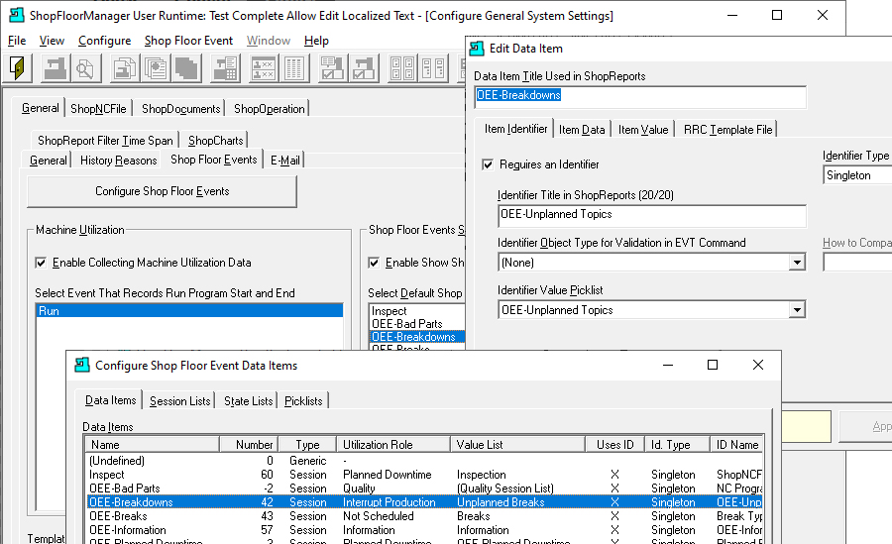The height and width of the screenshot is (544, 892).
Task: Click the copied pages with machine icon
Action: tap(125, 68)
